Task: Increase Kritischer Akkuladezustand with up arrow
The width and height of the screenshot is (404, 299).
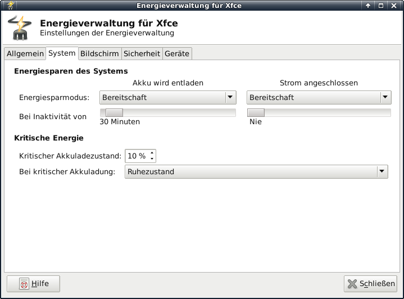Action: 152,153
